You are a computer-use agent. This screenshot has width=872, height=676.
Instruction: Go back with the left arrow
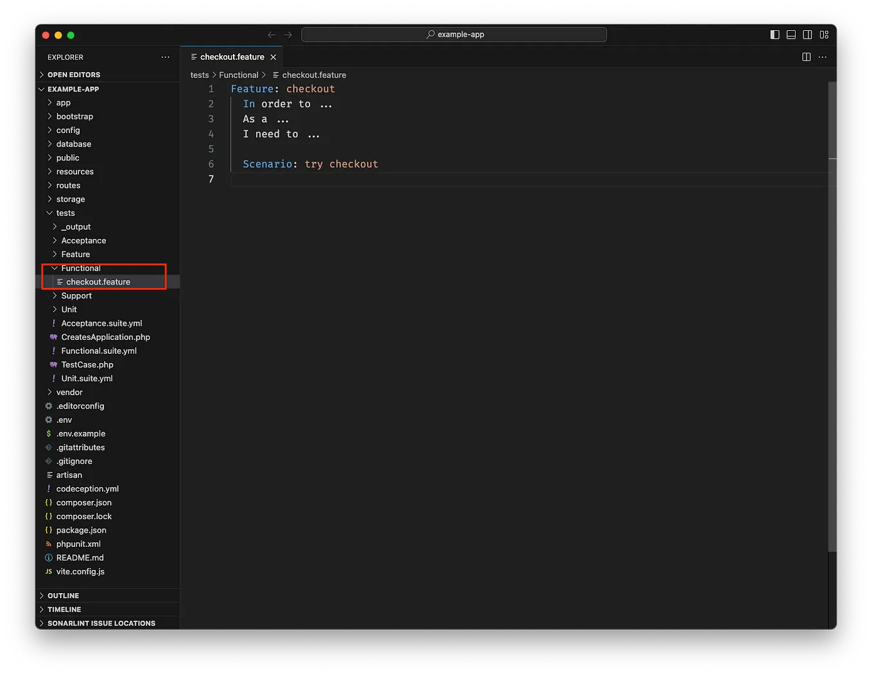(x=272, y=35)
